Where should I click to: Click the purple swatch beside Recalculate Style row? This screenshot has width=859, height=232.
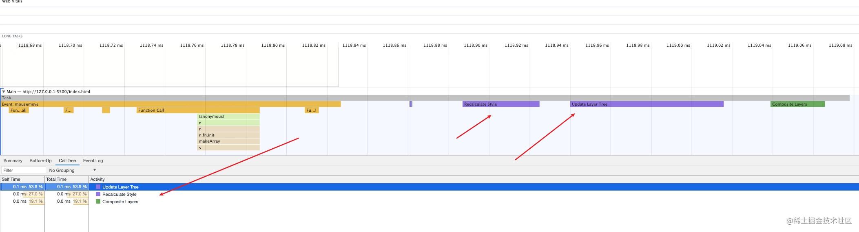[98, 194]
